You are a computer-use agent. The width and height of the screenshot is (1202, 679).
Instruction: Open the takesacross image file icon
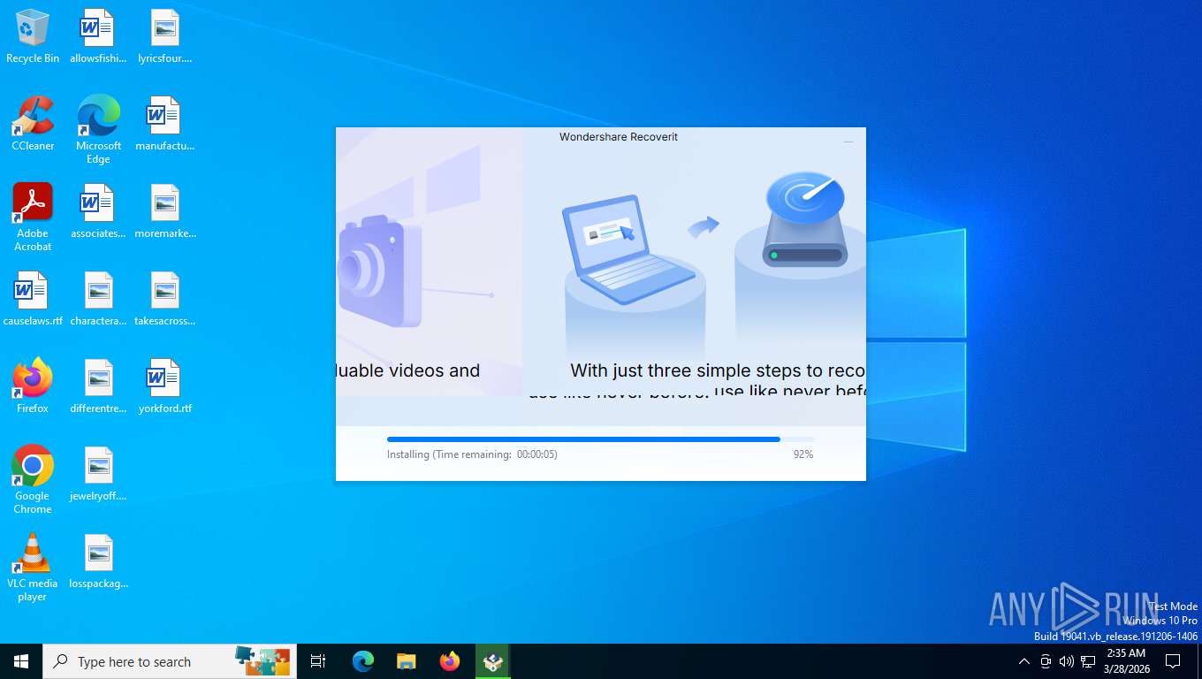(164, 299)
